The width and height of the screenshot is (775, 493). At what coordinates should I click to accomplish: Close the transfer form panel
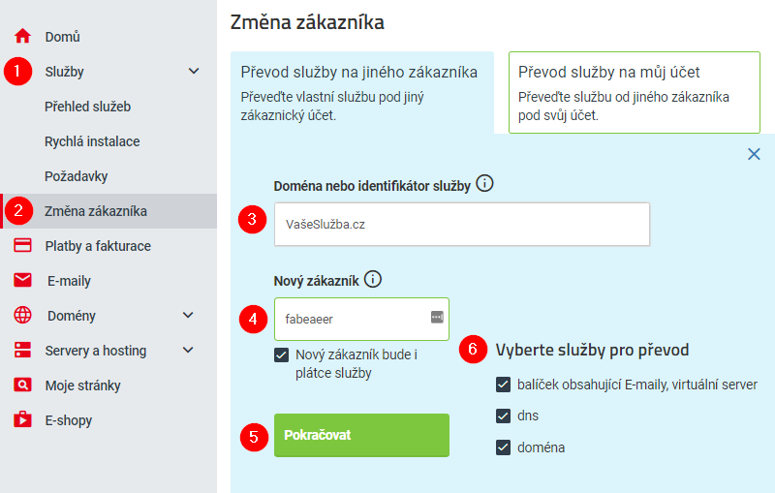[754, 154]
